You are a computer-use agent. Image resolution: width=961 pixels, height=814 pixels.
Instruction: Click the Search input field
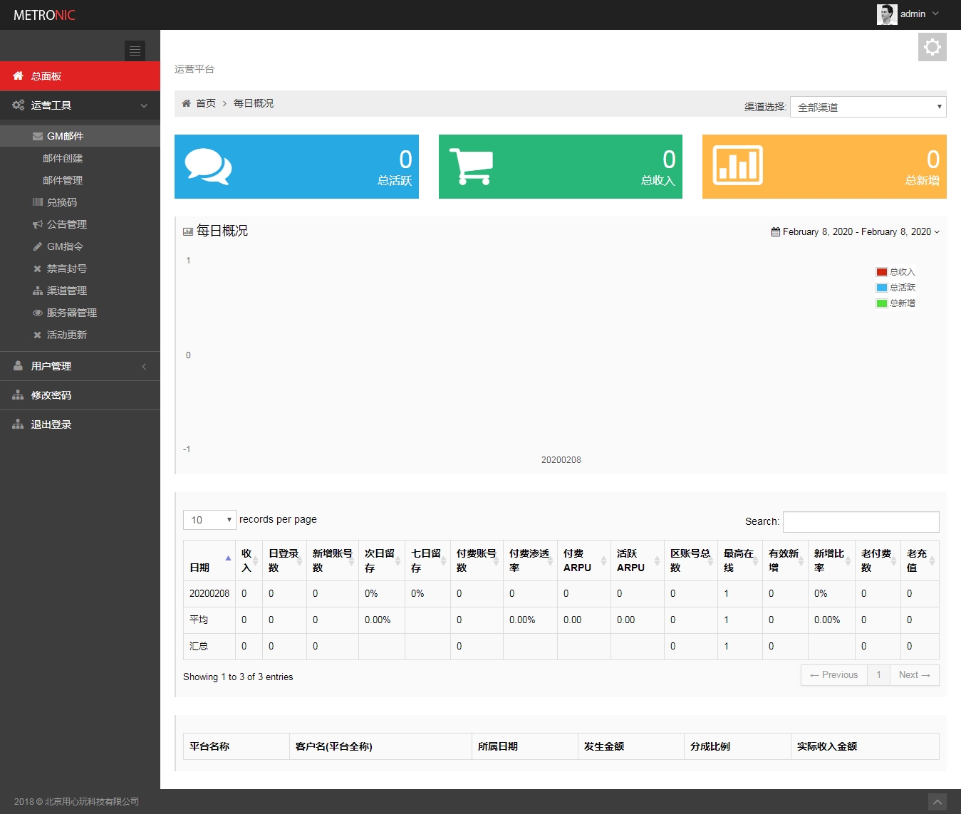pyautogui.click(x=860, y=522)
